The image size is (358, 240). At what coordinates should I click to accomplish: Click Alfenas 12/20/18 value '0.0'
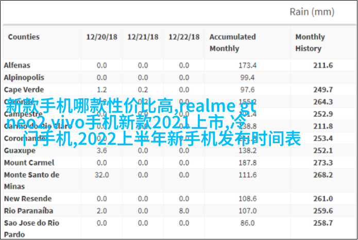101,65
